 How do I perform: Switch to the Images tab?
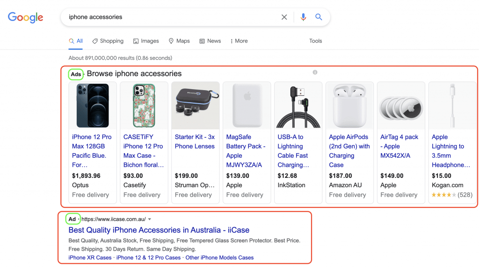[x=146, y=41]
